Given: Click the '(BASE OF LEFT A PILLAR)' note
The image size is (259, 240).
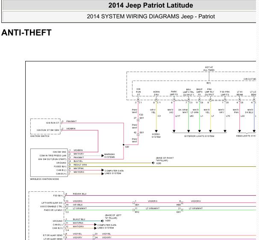Looking at the screenshot, I should [113, 217].
